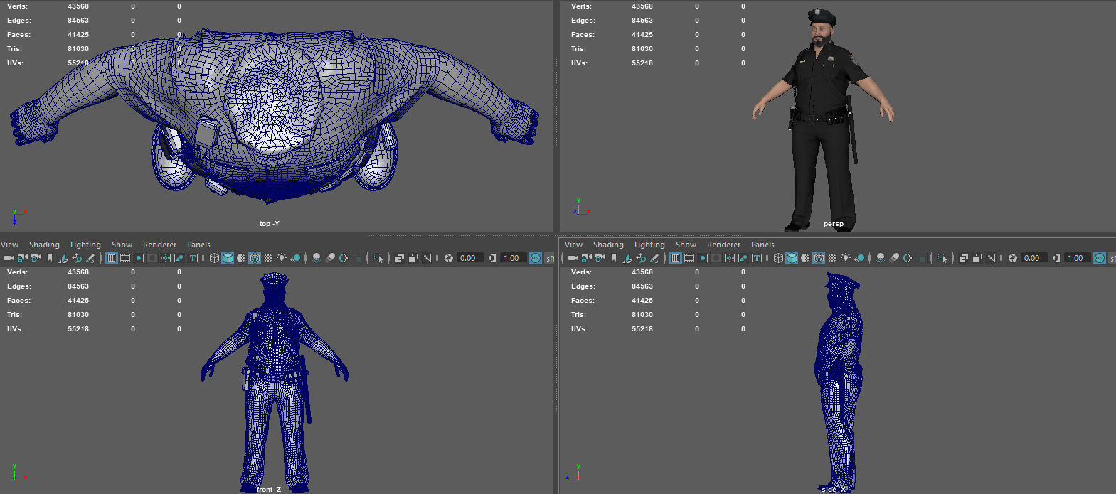Enable Textured display in front view toolbar
The image size is (1116, 494).
[268, 258]
